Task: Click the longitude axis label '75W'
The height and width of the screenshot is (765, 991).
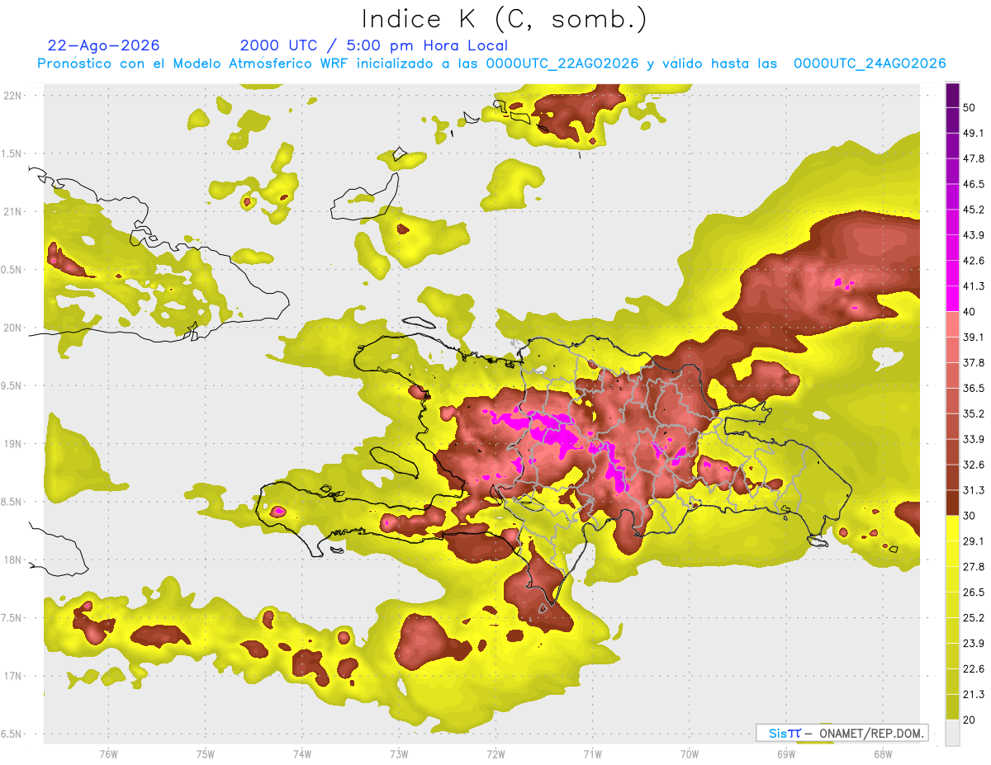Action: coord(206,754)
